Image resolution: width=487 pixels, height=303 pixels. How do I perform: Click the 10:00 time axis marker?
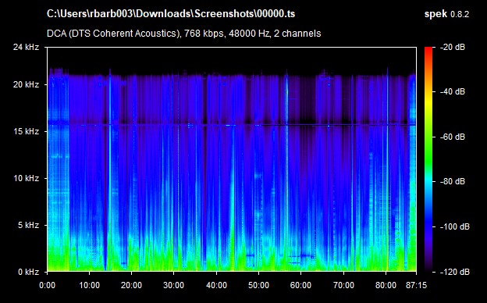pyautogui.click(x=90, y=285)
